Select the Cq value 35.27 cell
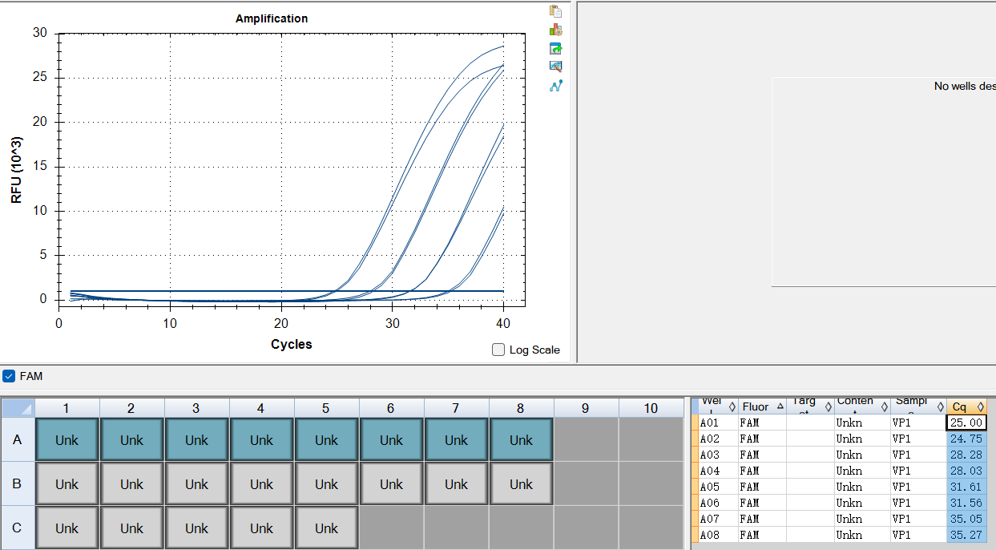The image size is (996, 550). pos(966,535)
